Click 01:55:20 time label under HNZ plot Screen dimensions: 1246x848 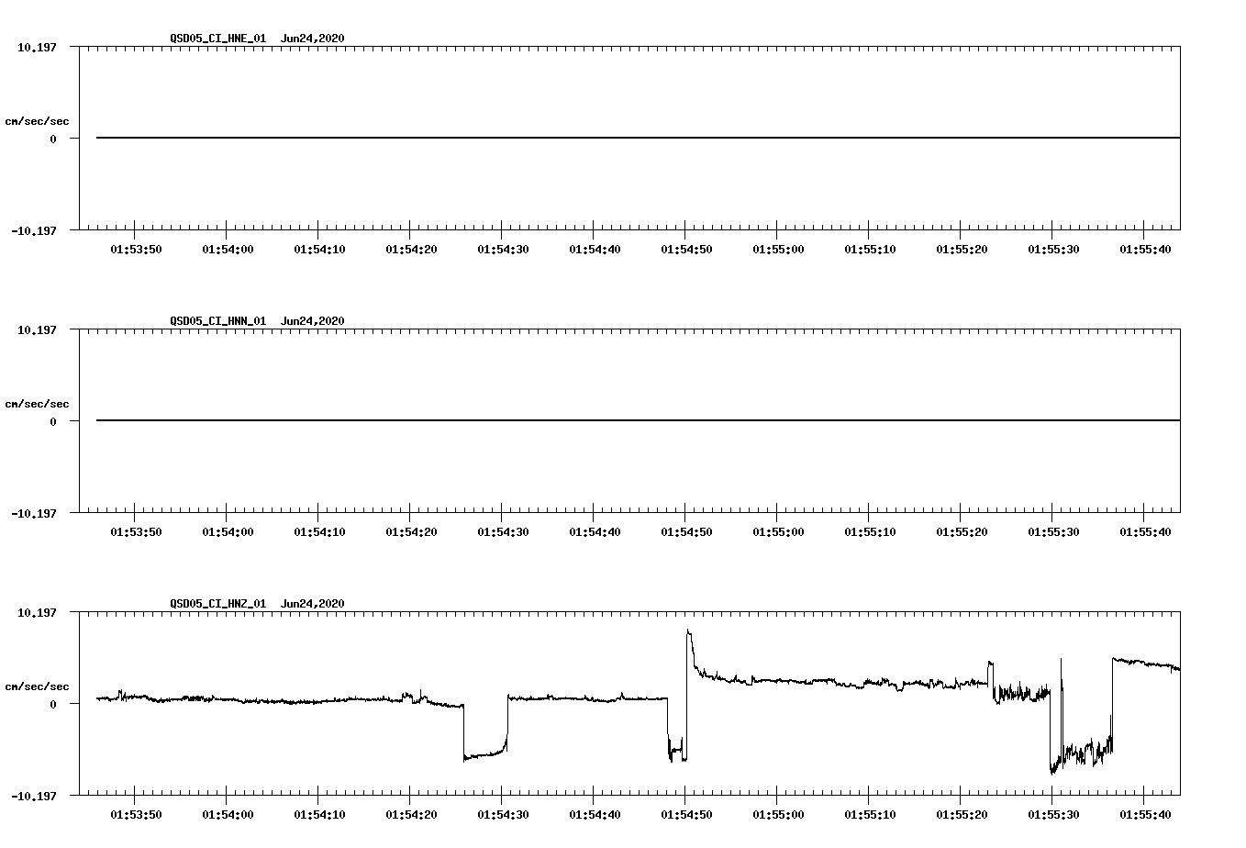[x=962, y=814]
